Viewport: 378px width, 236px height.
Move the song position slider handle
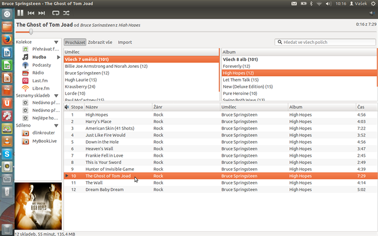(31, 32)
